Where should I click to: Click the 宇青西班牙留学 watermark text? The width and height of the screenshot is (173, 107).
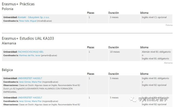(152, 99)
